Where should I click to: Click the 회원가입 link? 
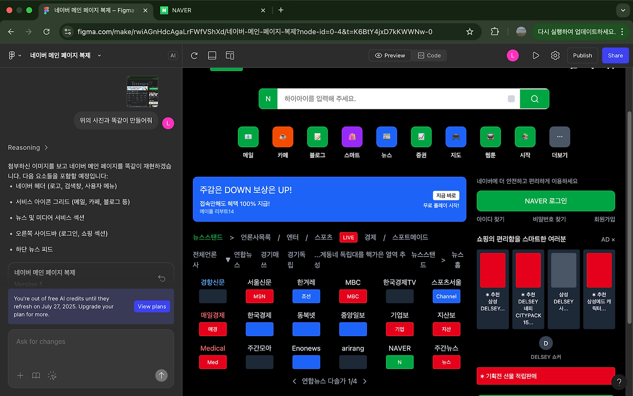pos(605,219)
